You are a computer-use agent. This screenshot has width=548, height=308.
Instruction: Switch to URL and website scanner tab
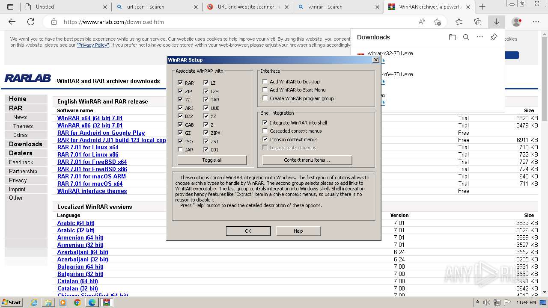pyautogui.click(x=248, y=7)
